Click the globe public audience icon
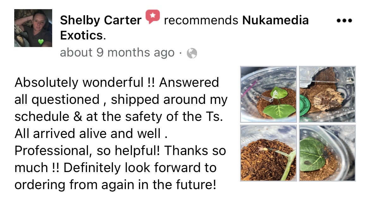The width and height of the screenshot is (370, 221). pos(192,53)
